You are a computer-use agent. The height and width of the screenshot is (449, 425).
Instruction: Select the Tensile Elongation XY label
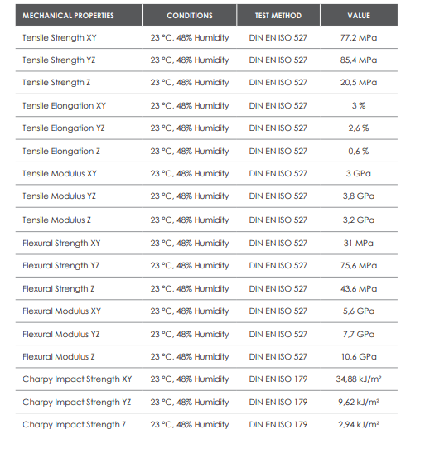point(64,106)
